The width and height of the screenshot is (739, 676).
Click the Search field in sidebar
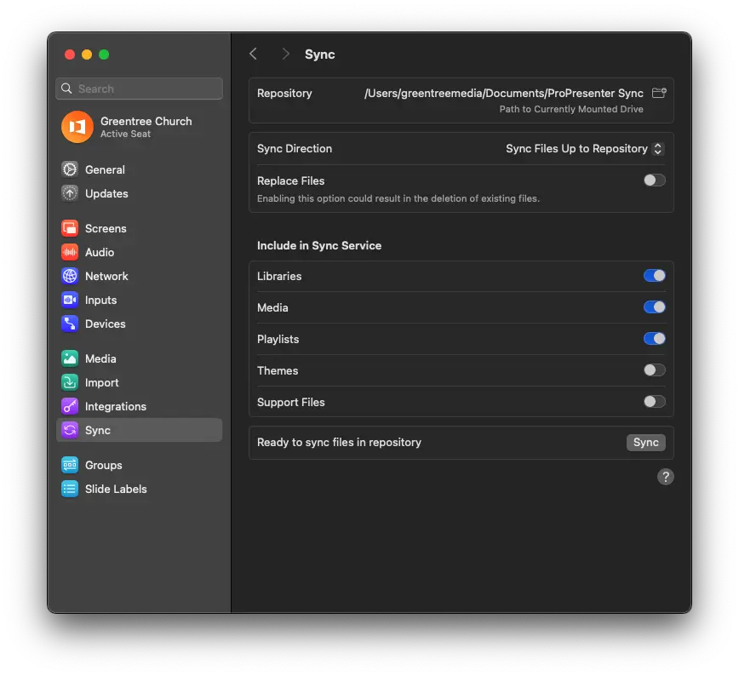[x=139, y=89]
